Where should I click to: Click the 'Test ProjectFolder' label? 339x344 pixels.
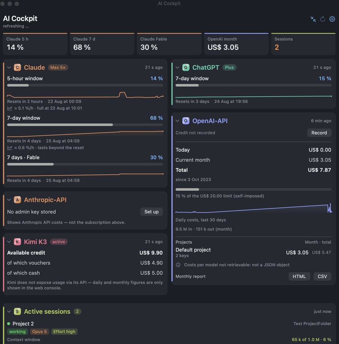[312, 324]
